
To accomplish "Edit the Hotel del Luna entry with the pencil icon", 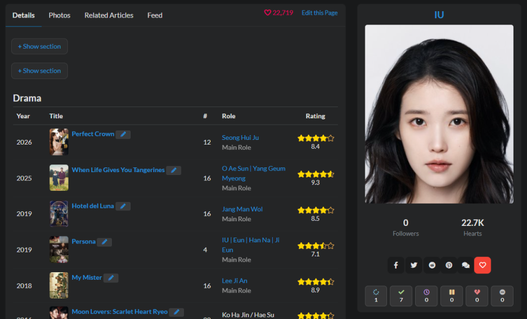I will [123, 206].
